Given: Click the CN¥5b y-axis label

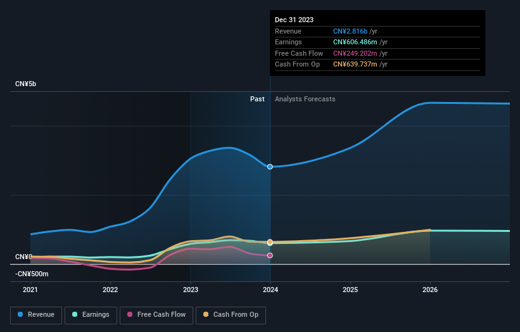Looking at the screenshot, I should [25, 84].
